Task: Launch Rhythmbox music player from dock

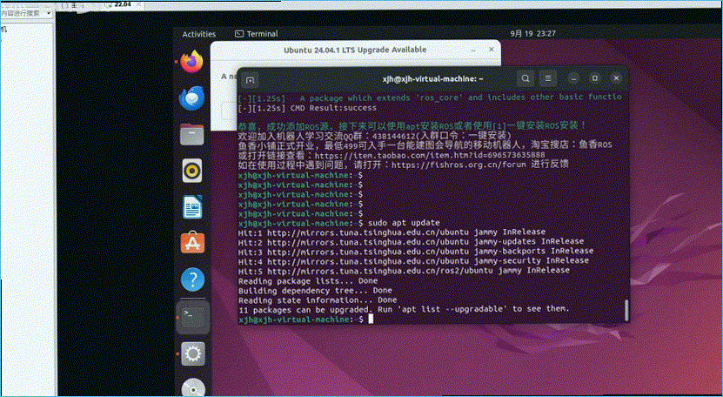Action: point(191,171)
